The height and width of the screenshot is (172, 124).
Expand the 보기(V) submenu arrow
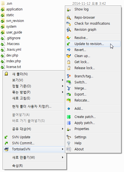[62, 80]
